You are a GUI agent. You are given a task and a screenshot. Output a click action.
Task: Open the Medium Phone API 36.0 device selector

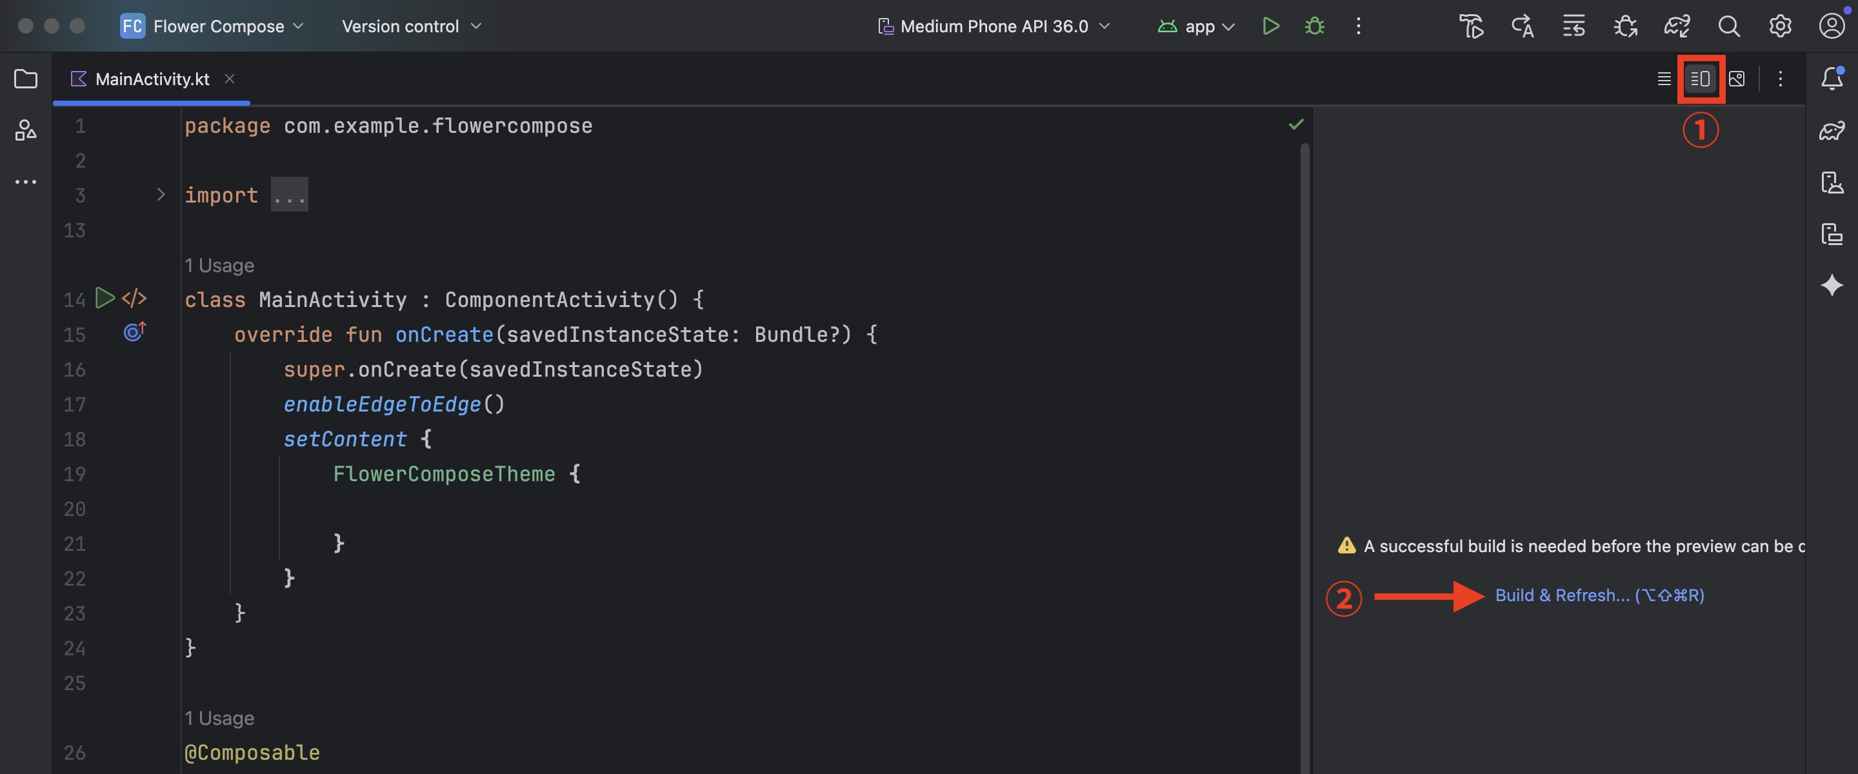click(x=994, y=26)
